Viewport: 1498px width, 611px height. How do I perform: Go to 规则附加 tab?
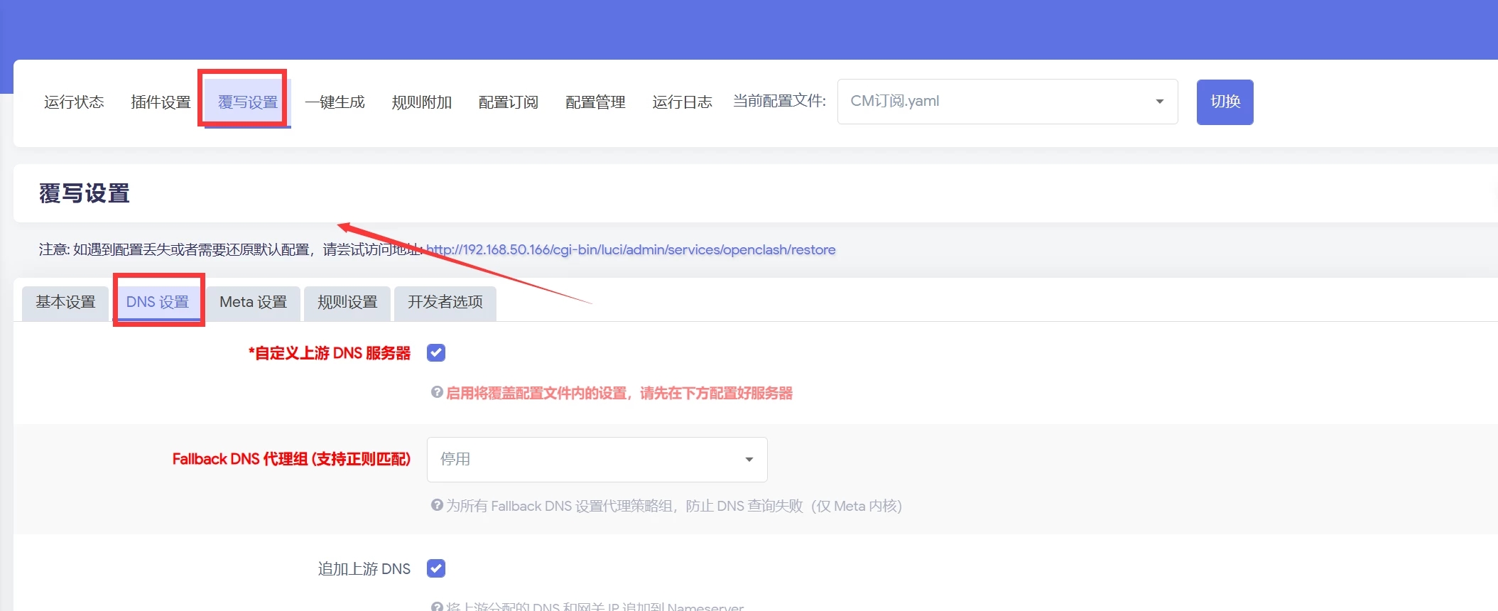(x=421, y=102)
